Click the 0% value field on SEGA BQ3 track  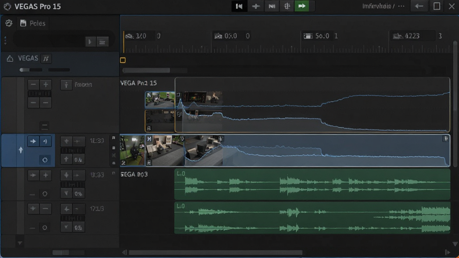click(78, 193)
